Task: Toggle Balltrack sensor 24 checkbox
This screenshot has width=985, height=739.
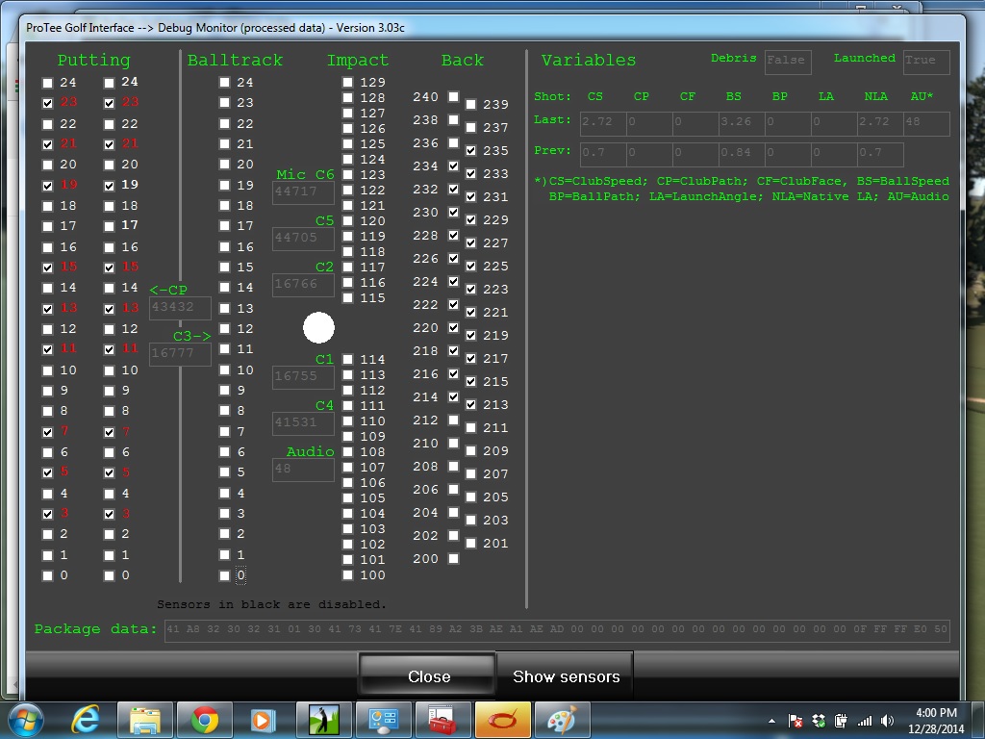Action: pos(224,83)
